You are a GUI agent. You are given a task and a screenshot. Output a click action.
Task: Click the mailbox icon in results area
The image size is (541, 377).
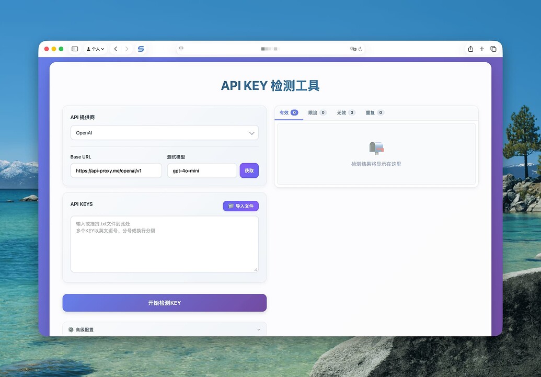point(376,148)
